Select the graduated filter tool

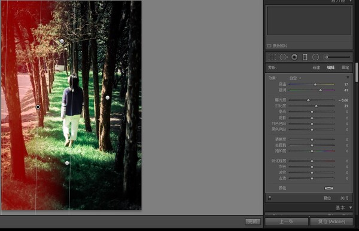(305, 57)
